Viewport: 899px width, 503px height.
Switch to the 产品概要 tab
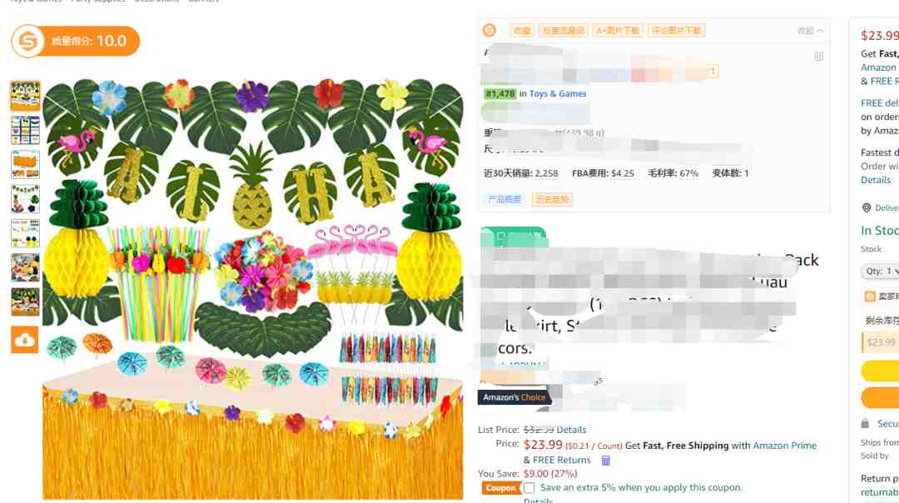(504, 200)
